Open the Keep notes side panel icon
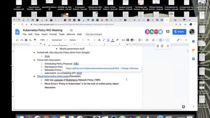The image size is (210, 118). 193,50
